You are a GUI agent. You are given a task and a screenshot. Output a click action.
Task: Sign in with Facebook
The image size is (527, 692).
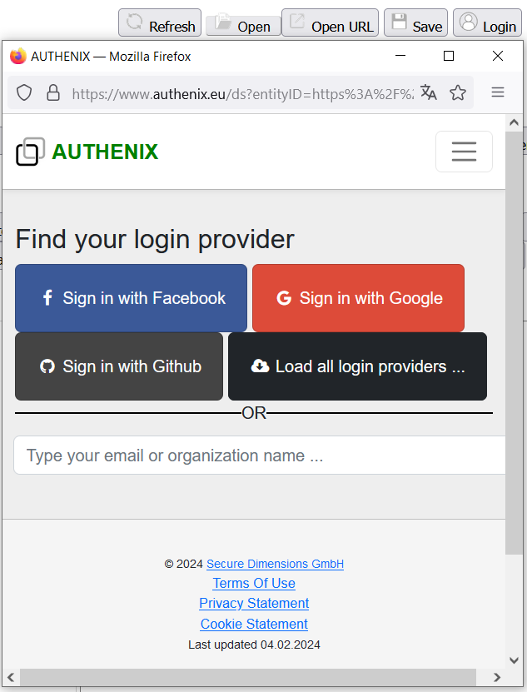pyautogui.click(x=132, y=298)
